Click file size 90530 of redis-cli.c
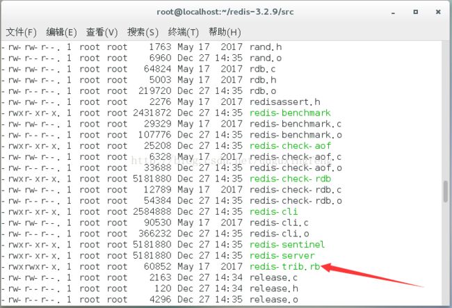The width and height of the screenshot is (452, 308). pyautogui.click(x=157, y=222)
